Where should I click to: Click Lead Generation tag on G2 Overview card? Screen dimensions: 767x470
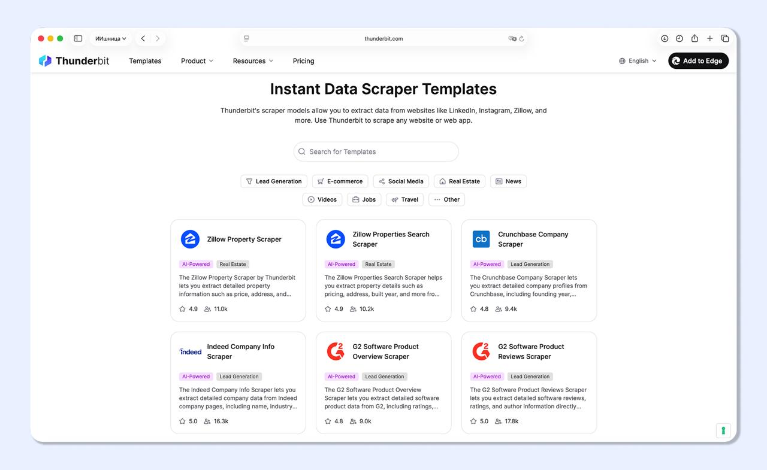tap(384, 377)
